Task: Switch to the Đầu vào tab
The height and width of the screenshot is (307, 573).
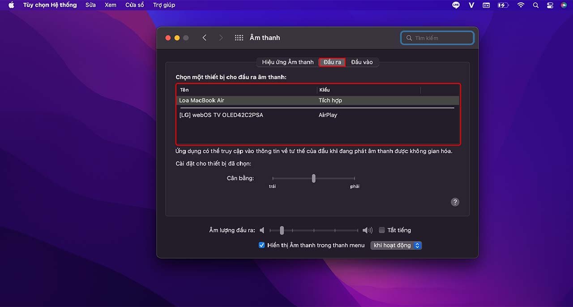Action: click(362, 62)
